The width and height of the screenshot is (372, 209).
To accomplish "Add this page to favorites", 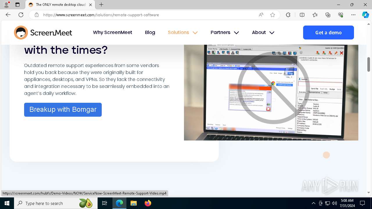I will (273, 15).
